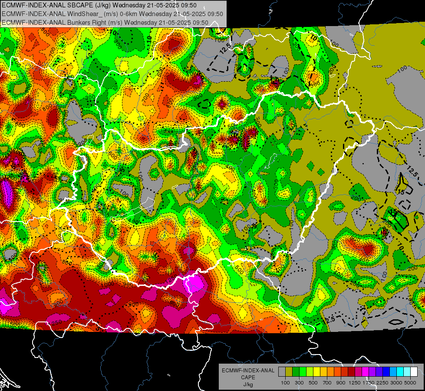Pick the dark maroon red legend swatch

(x=352, y=372)
